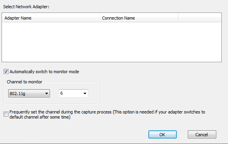Click the 'Channel to monitor' group label

(25, 82)
